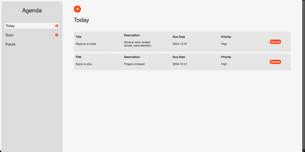Viewport: 305px width, 152px height.
Task: Click the Description header in first task card
Action: (132, 35)
